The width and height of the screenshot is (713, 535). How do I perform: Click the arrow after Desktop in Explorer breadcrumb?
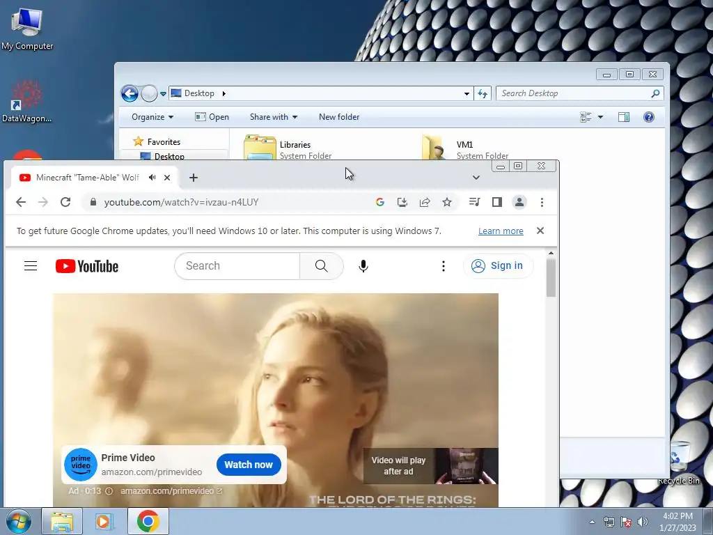click(x=224, y=94)
